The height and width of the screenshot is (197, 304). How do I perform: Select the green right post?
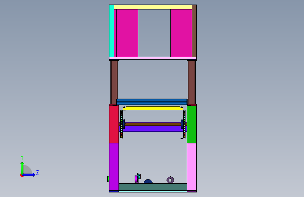tap(192, 124)
